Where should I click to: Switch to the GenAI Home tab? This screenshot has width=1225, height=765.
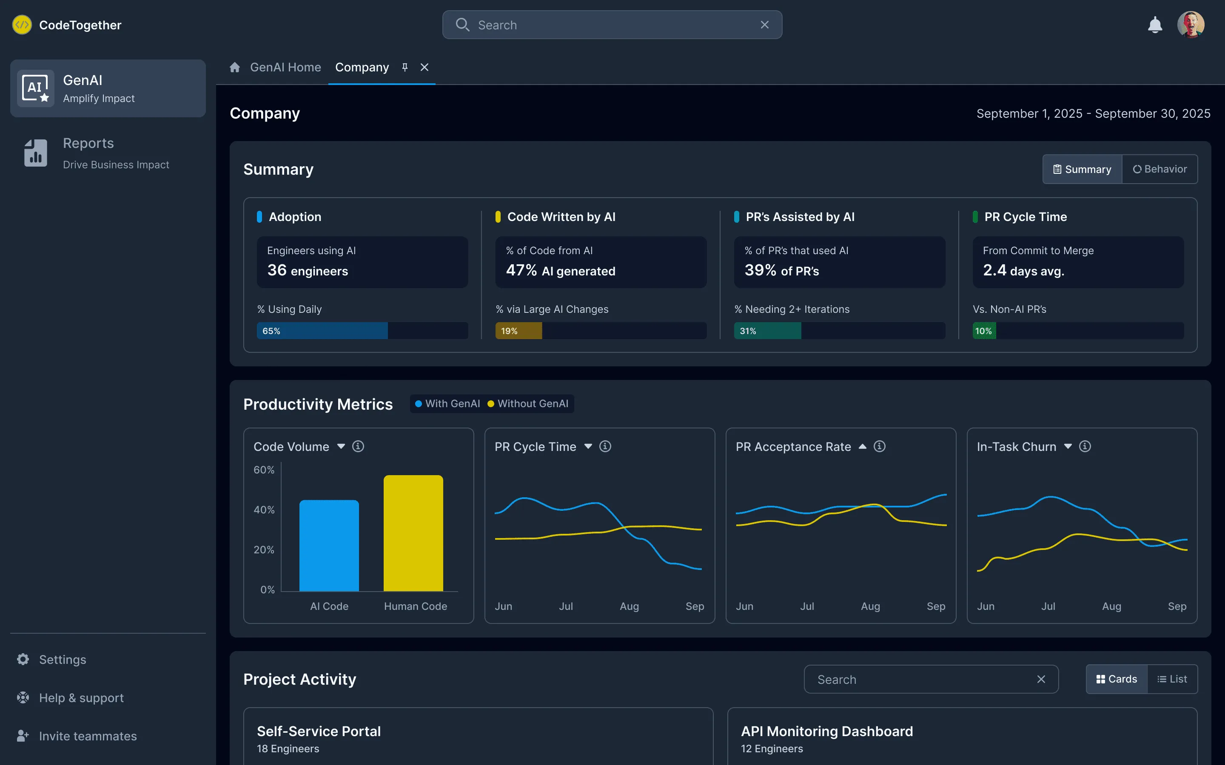(285, 67)
